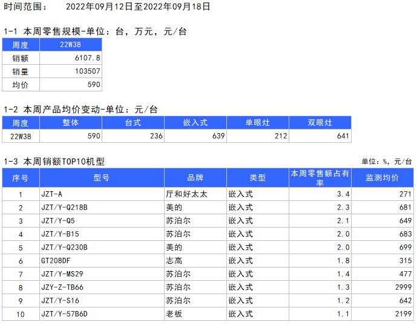This screenshot has height=325, width=417.
Task: Click the 品牌 column header
Action: pyautogui.click(x=195, y=178)
